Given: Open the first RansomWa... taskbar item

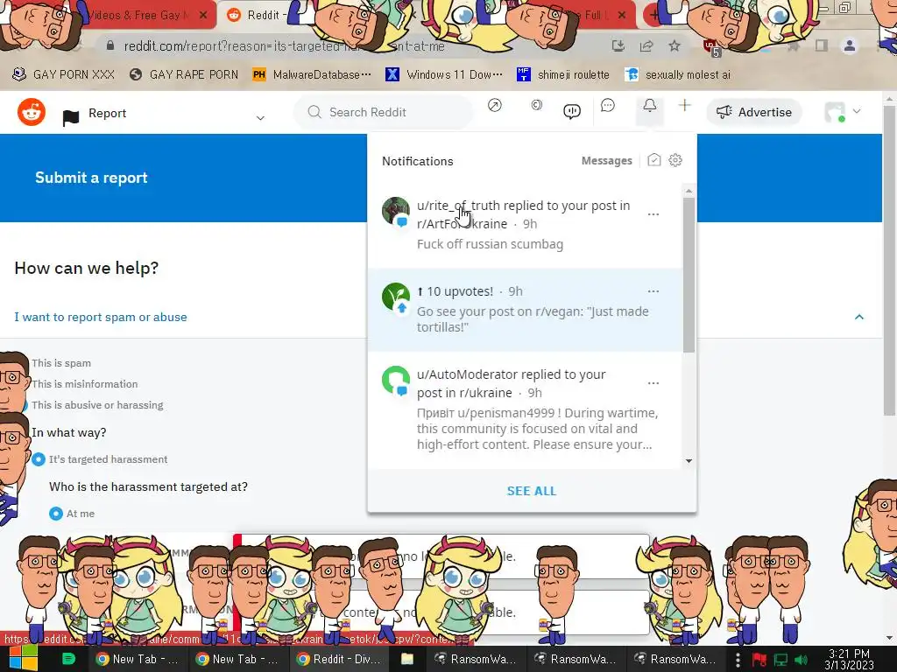Looking at the screenshot, I should tap(475, 659).
